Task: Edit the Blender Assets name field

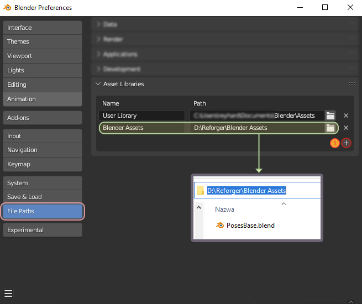Action: pos(141,128)
